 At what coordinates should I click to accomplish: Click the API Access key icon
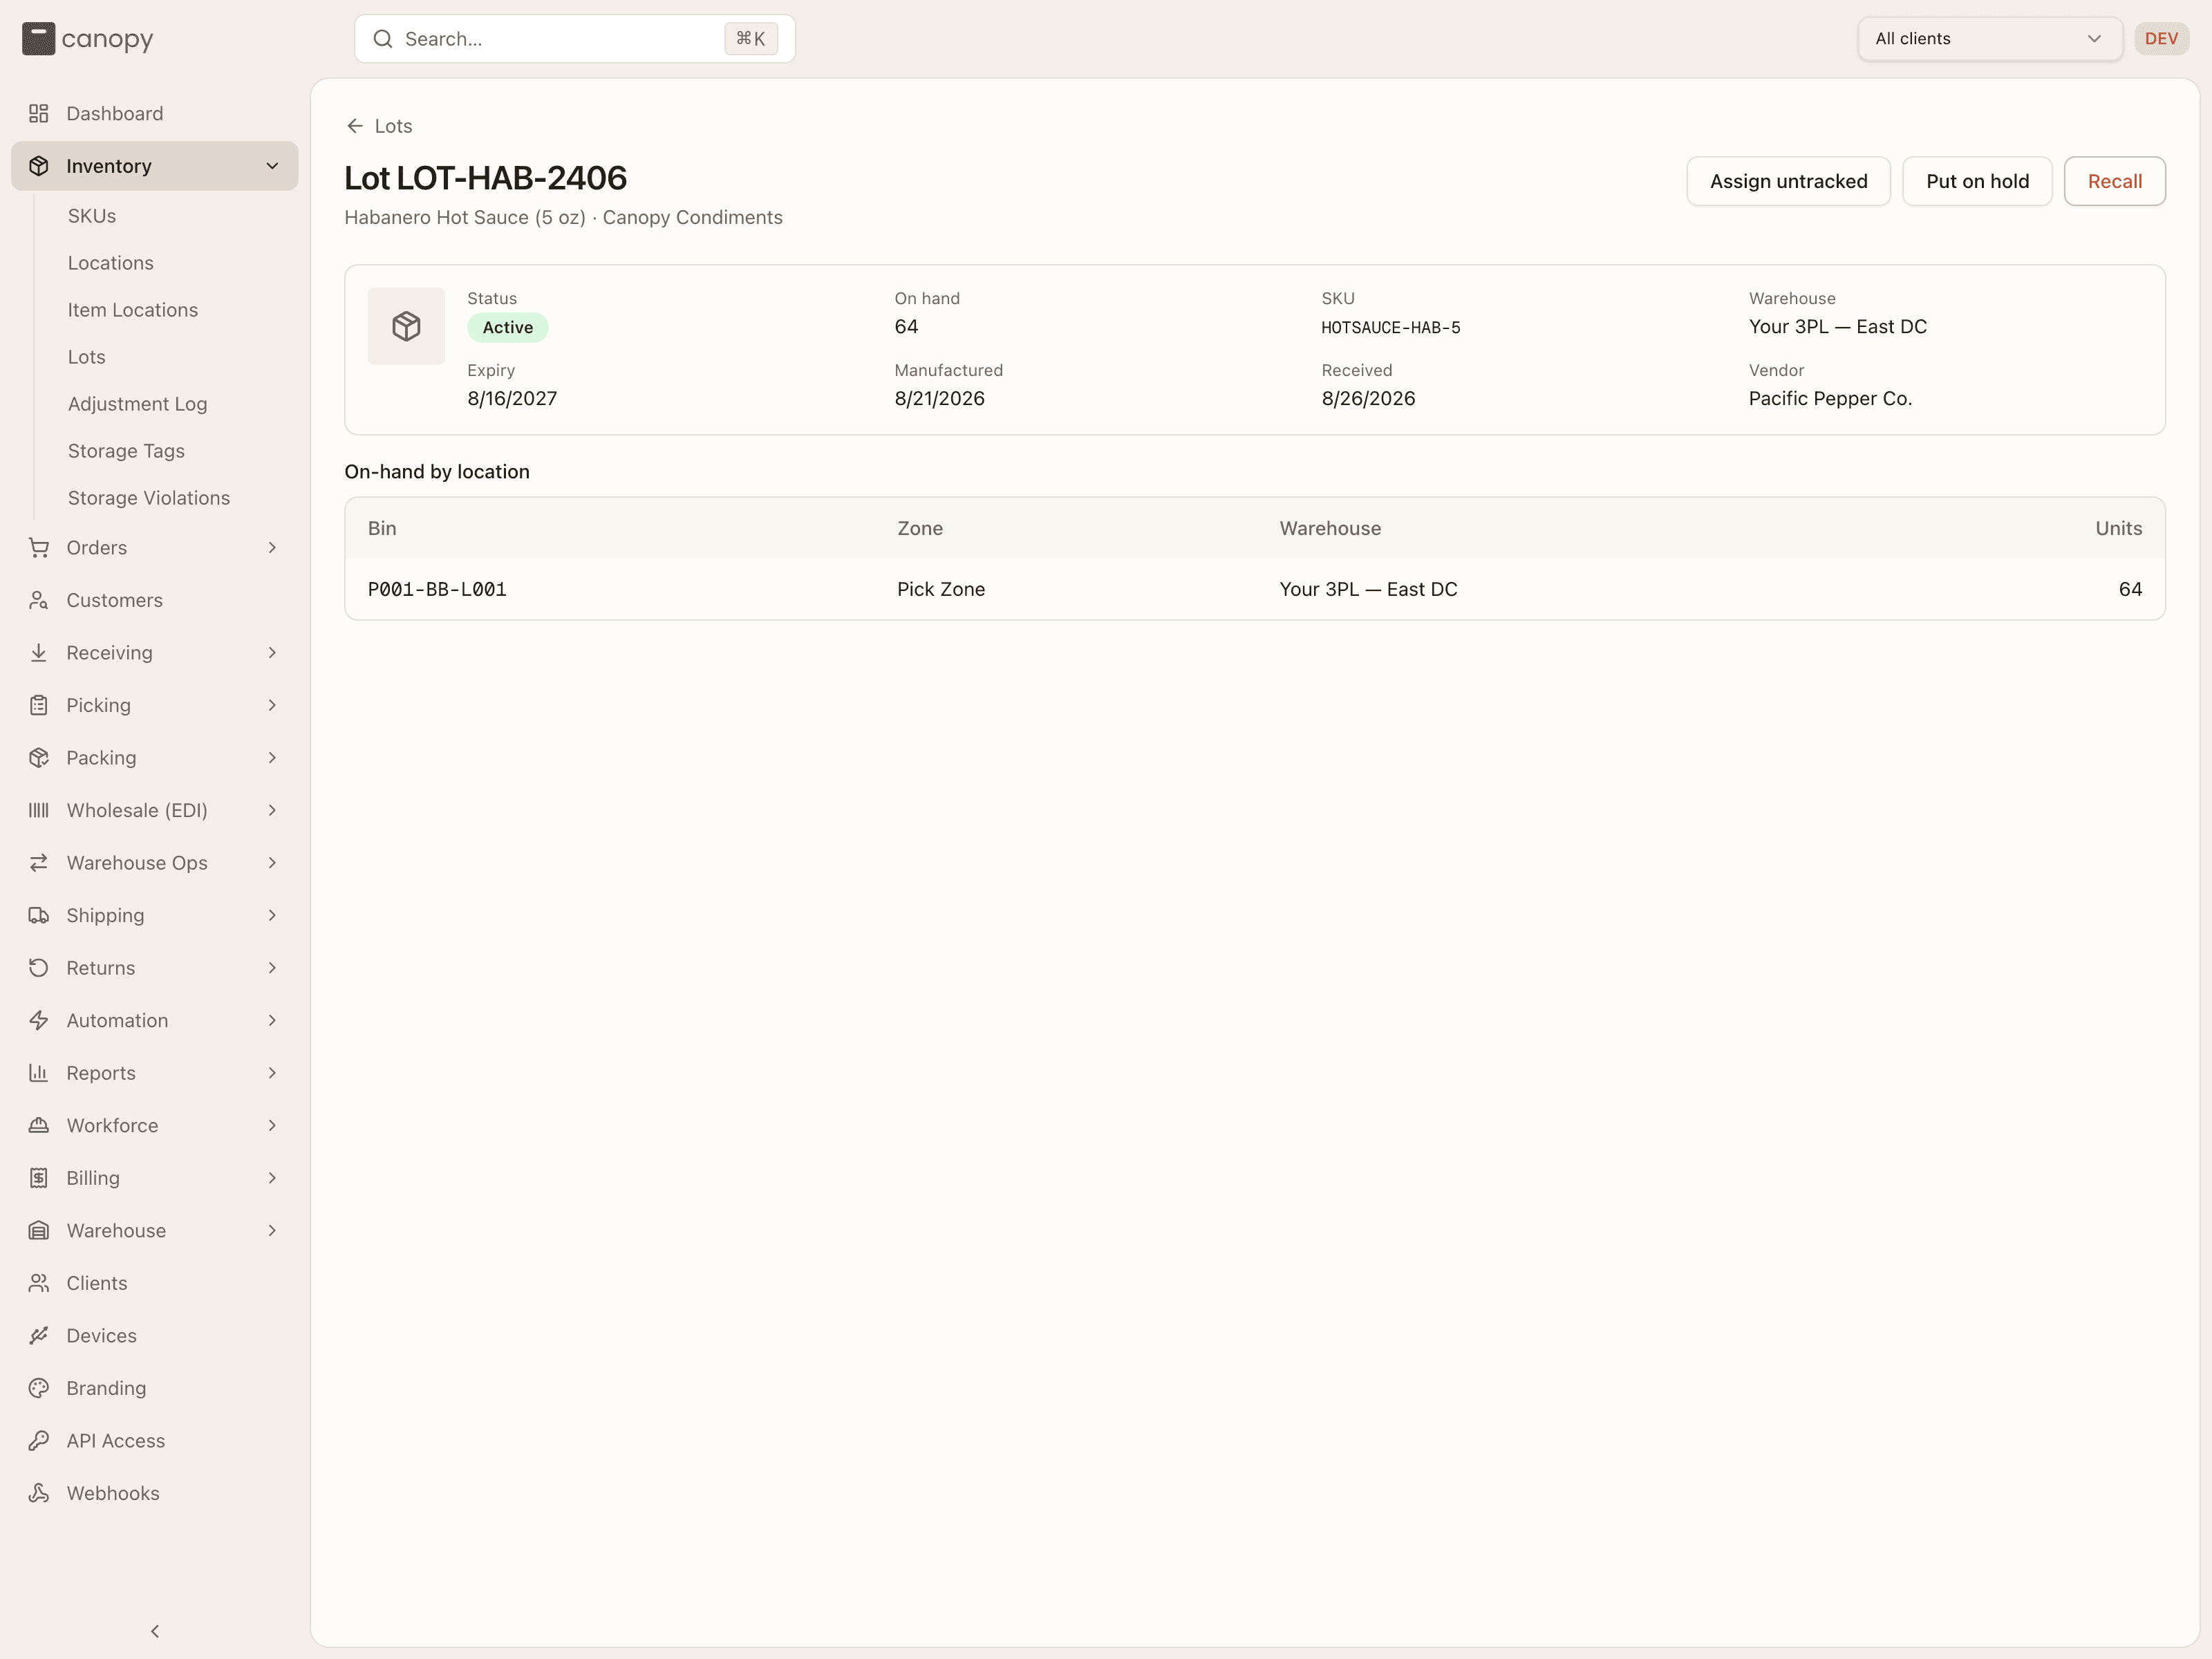click(x=39, y=1441)
